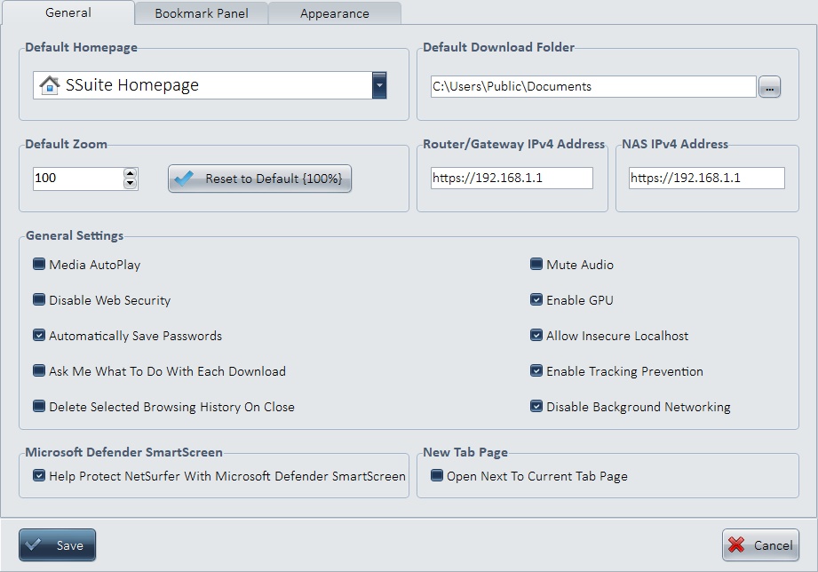The height and width of the screenshot is (572, 818).
Task: Increase zoom with the up arrow
Action: pyautogui.click(x=131, y=173)
